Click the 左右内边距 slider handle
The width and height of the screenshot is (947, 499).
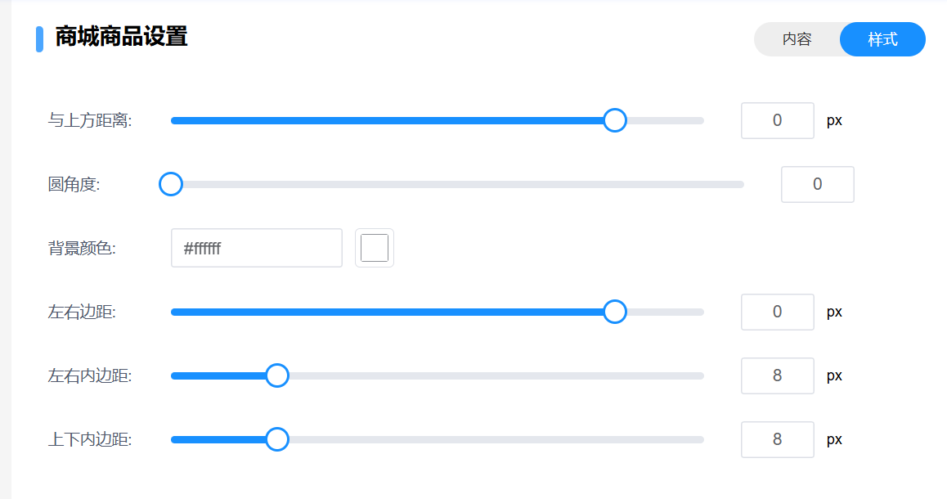click(278, 375)
